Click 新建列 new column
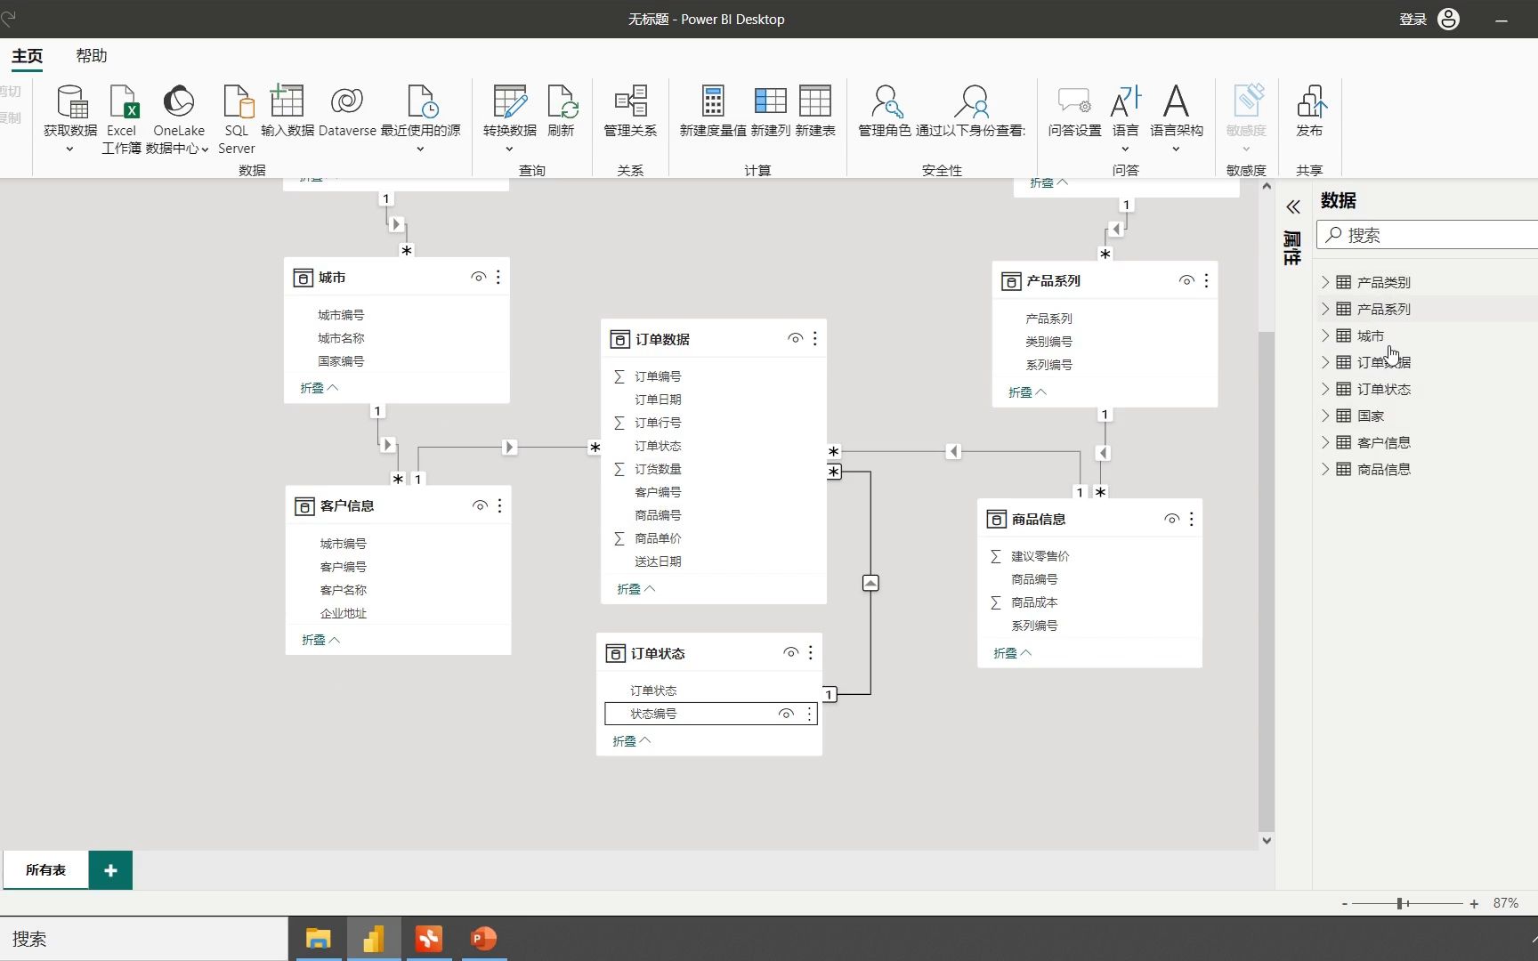This screenshot has height=961, width=1538. pos(770,111)
